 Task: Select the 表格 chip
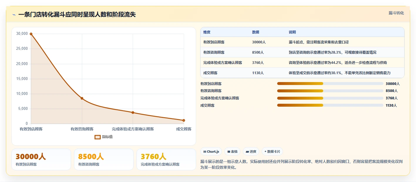[232, 152]
